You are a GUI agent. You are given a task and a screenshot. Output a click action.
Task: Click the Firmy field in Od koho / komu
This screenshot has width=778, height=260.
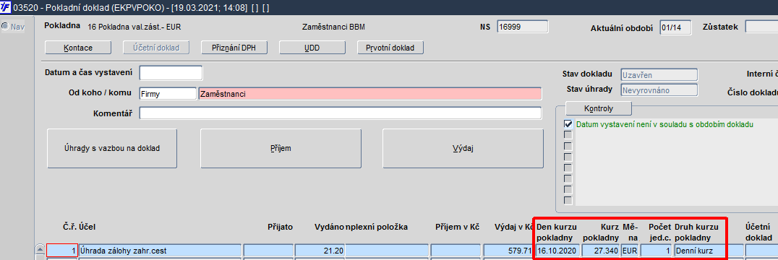pyautogui.click(x=168, y=94)
